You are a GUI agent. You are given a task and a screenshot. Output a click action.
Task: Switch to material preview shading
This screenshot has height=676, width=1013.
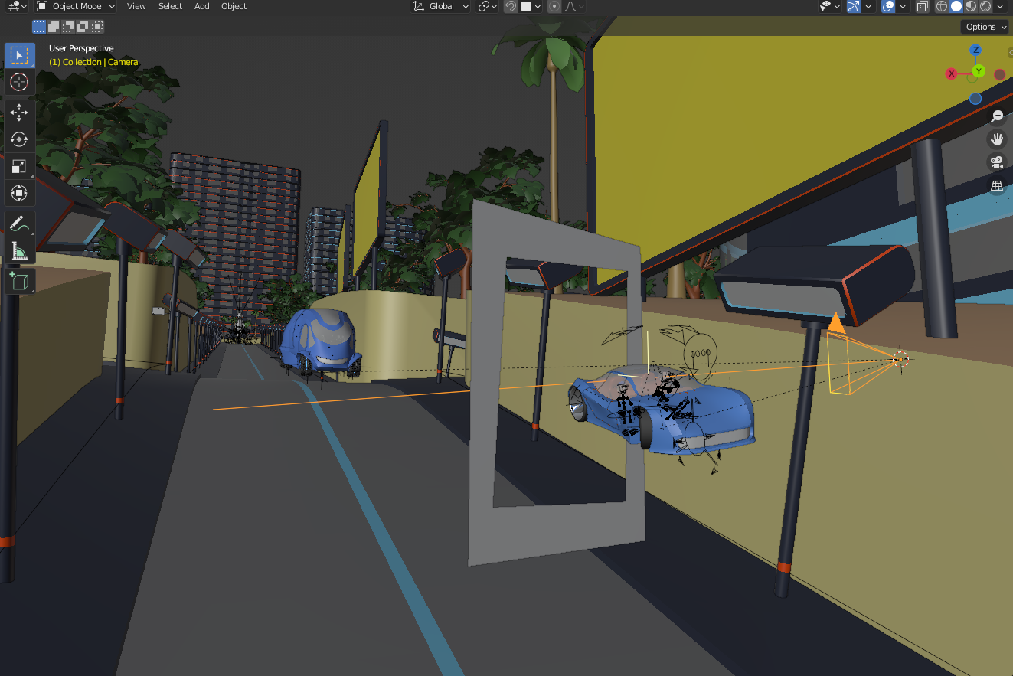click(x=971, y=6)
